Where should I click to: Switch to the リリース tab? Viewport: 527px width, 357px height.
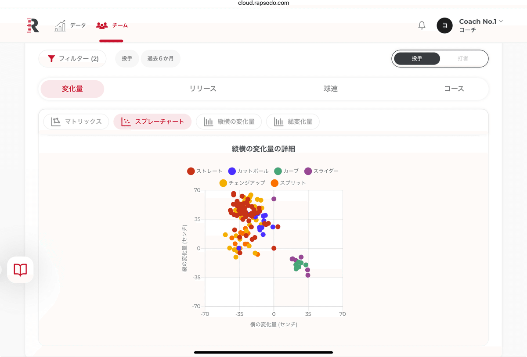pos(203,89)
